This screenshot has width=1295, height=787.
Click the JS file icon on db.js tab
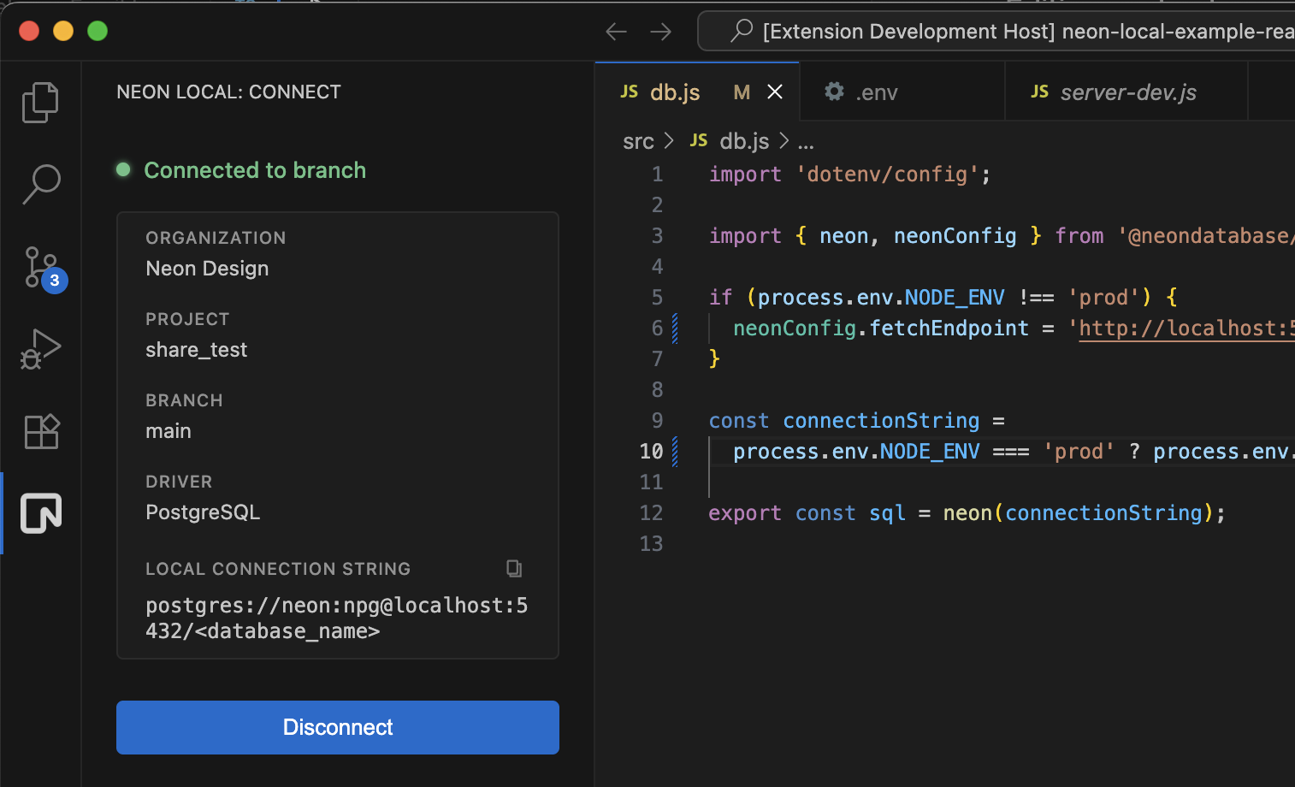pos(630,92)
